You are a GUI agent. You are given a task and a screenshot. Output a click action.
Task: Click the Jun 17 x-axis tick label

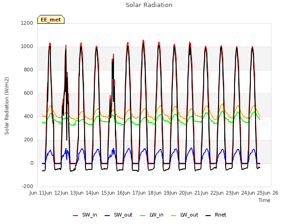[x=131, y=193]
